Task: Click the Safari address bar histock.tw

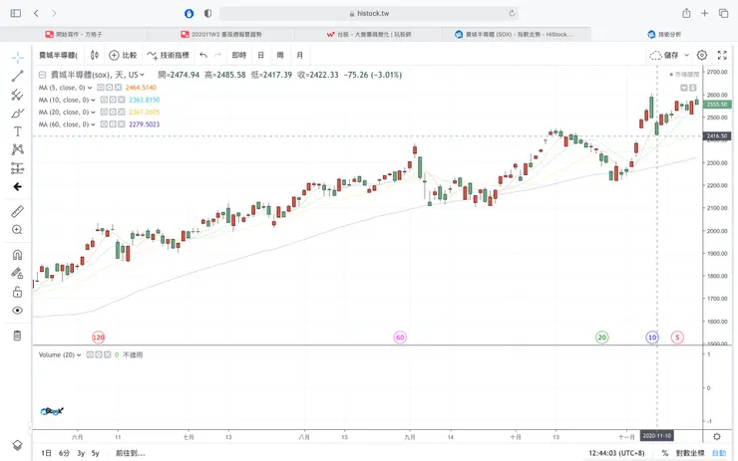Action: pos(369,13)
